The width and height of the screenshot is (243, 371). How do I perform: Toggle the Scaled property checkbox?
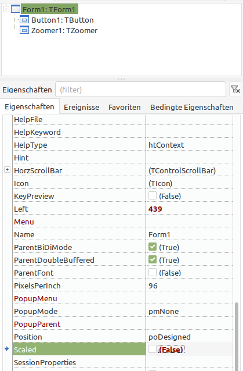(153, 349)
